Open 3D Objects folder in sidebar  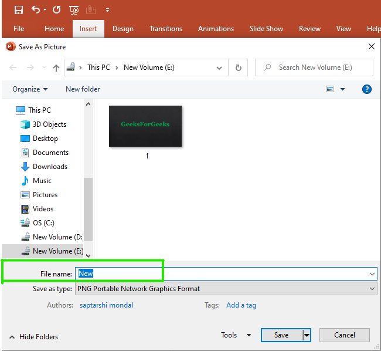tap(49, 124)
